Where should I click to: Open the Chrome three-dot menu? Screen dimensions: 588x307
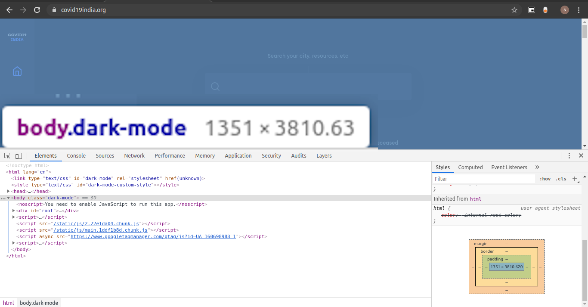579,10
